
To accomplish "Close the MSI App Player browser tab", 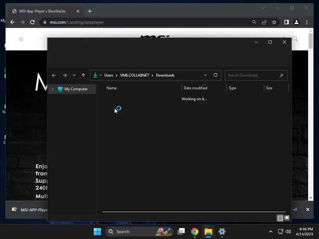I will 78,11.
